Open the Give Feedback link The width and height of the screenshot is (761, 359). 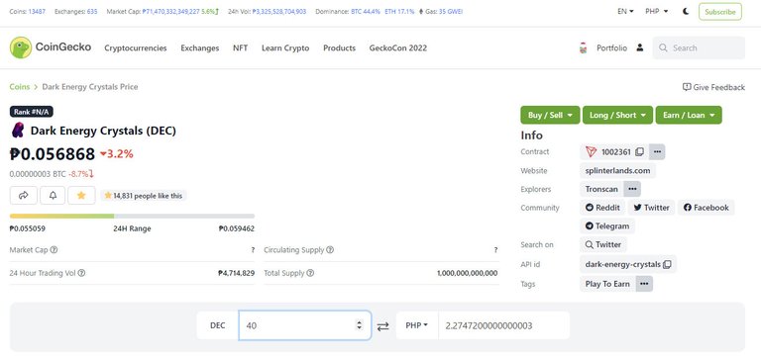pyautogui.click(x=713, y=87)
